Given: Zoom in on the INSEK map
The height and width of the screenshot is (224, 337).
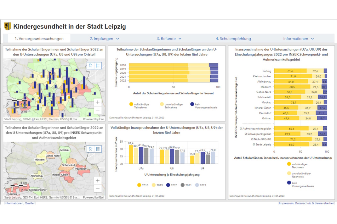Looking at the screenshot, I should click(98, 181).
